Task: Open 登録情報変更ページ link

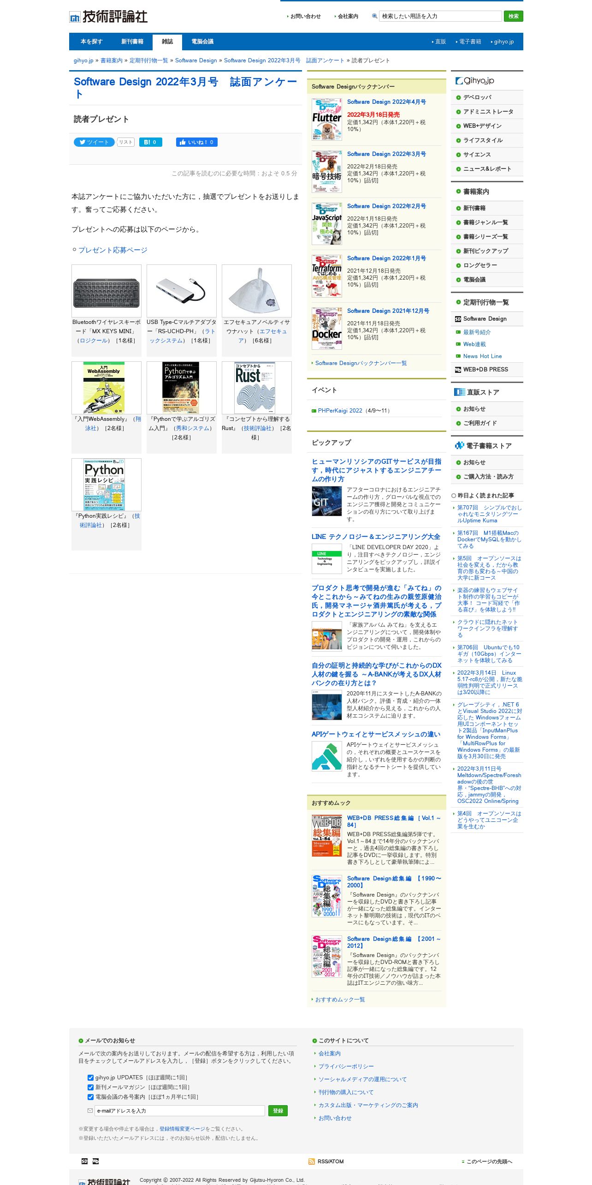Action: click(182, 1129)
